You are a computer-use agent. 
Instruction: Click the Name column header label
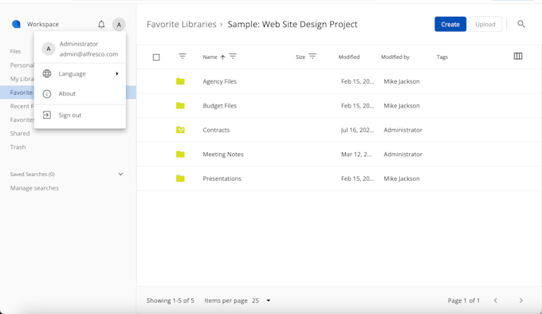click(210, 57)
